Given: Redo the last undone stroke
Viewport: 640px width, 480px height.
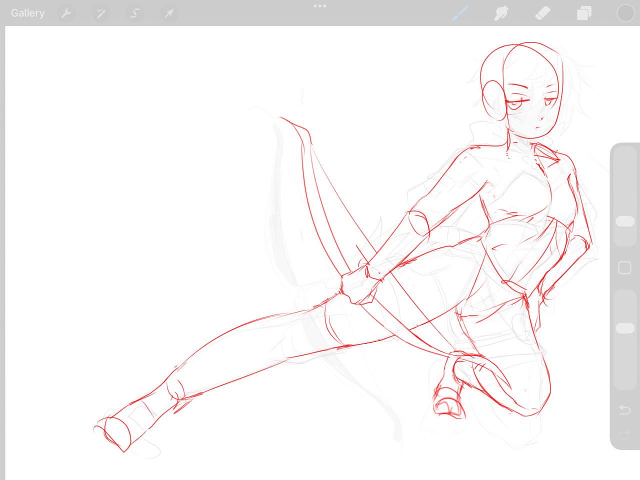Looking at the screenshot, I should 624,435.
